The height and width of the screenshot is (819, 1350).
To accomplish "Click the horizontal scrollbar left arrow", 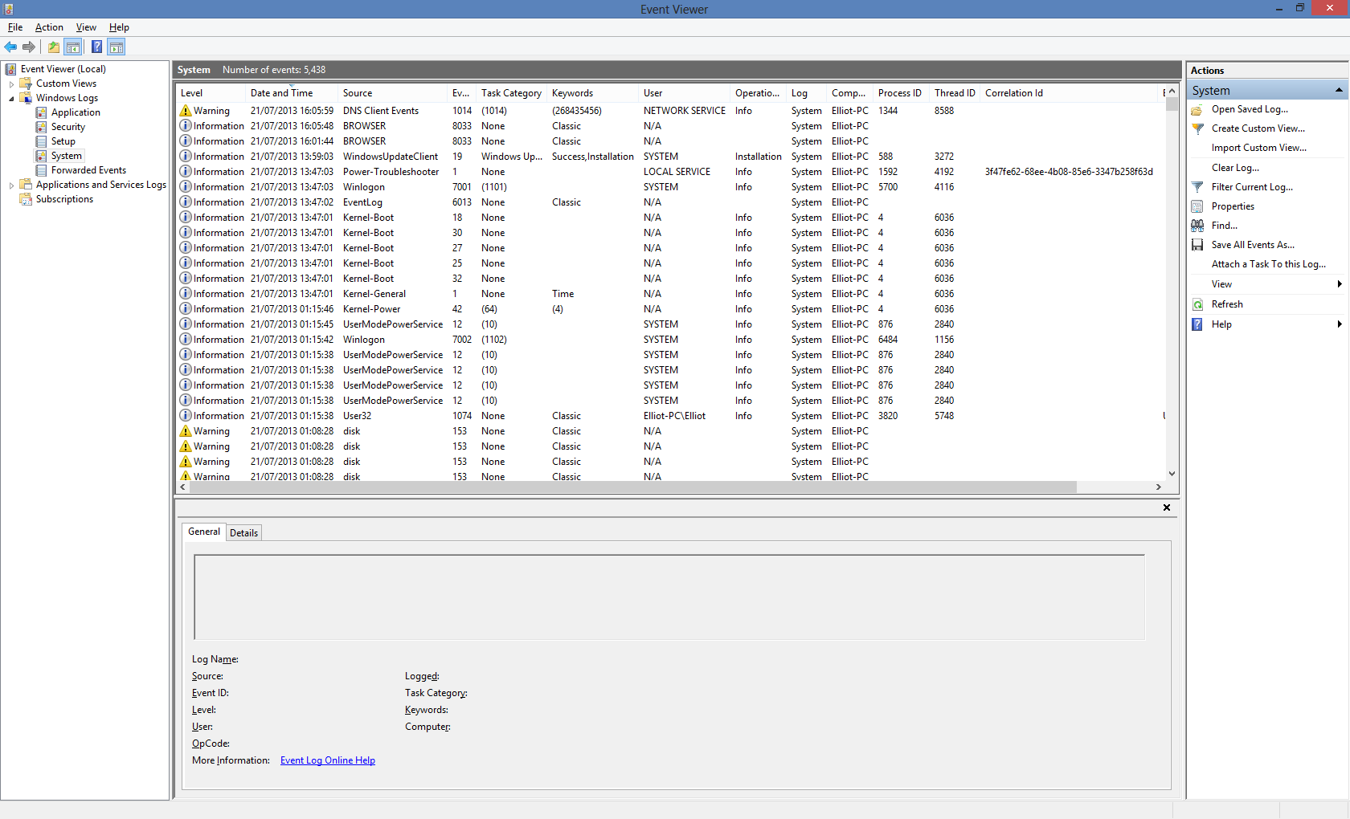I will click(183, 487).
